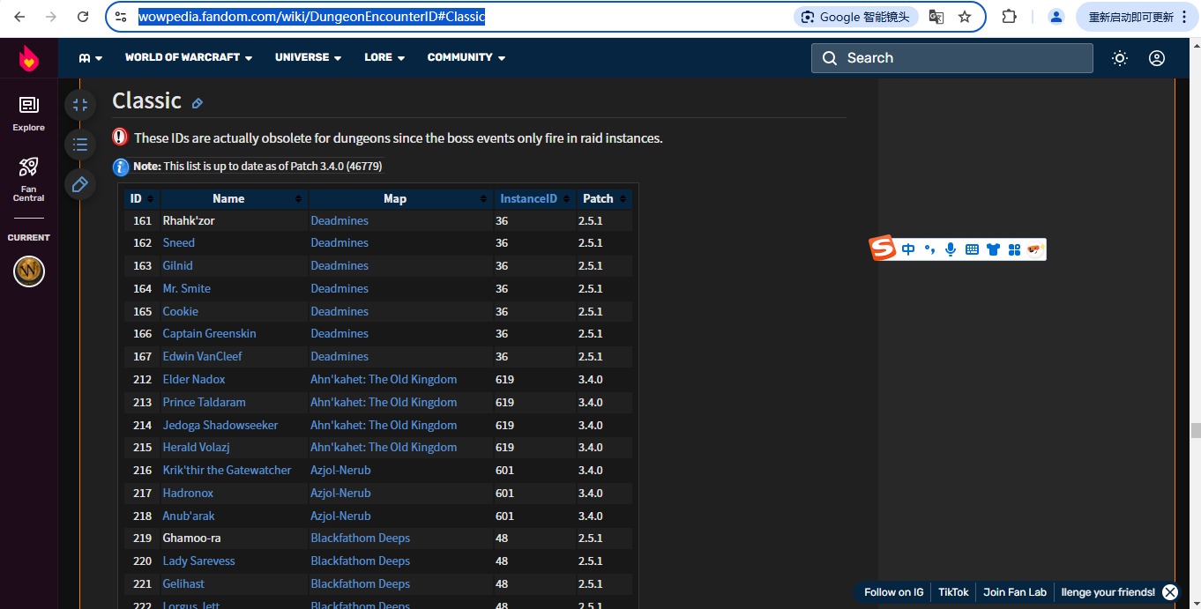Collapse page view with shrink icon
This screenshot has height=609, width=1201.
pos(80,105)
